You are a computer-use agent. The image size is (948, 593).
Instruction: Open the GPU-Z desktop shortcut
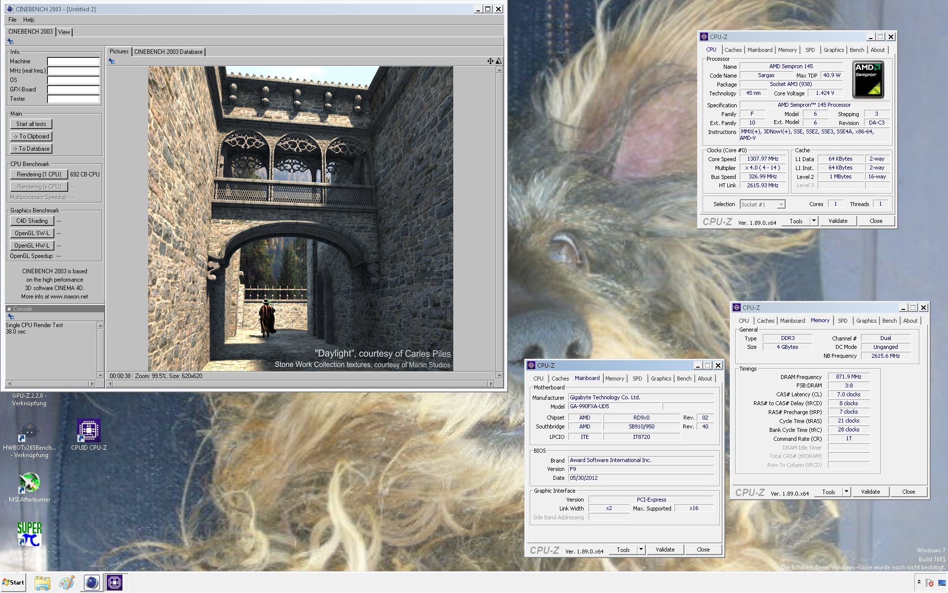coord(29,399)
